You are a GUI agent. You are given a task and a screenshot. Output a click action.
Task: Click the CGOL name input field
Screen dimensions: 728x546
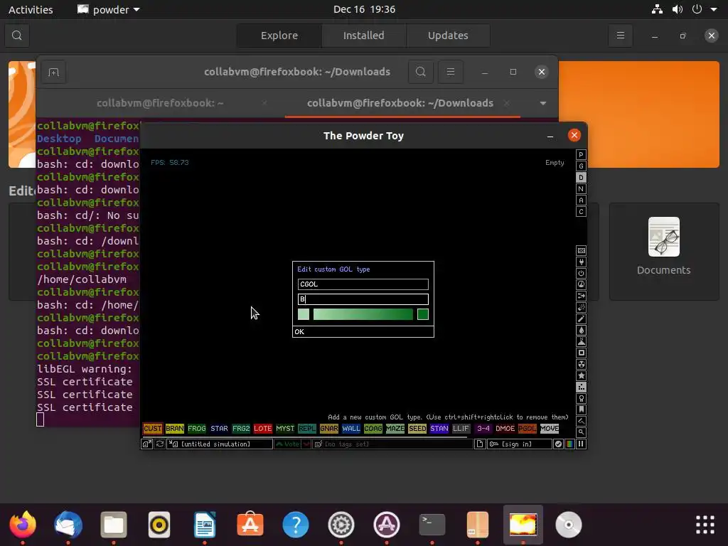pos(363,284)
